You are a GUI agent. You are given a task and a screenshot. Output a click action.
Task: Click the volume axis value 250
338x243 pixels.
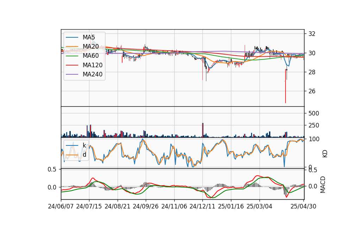[314, 125]
